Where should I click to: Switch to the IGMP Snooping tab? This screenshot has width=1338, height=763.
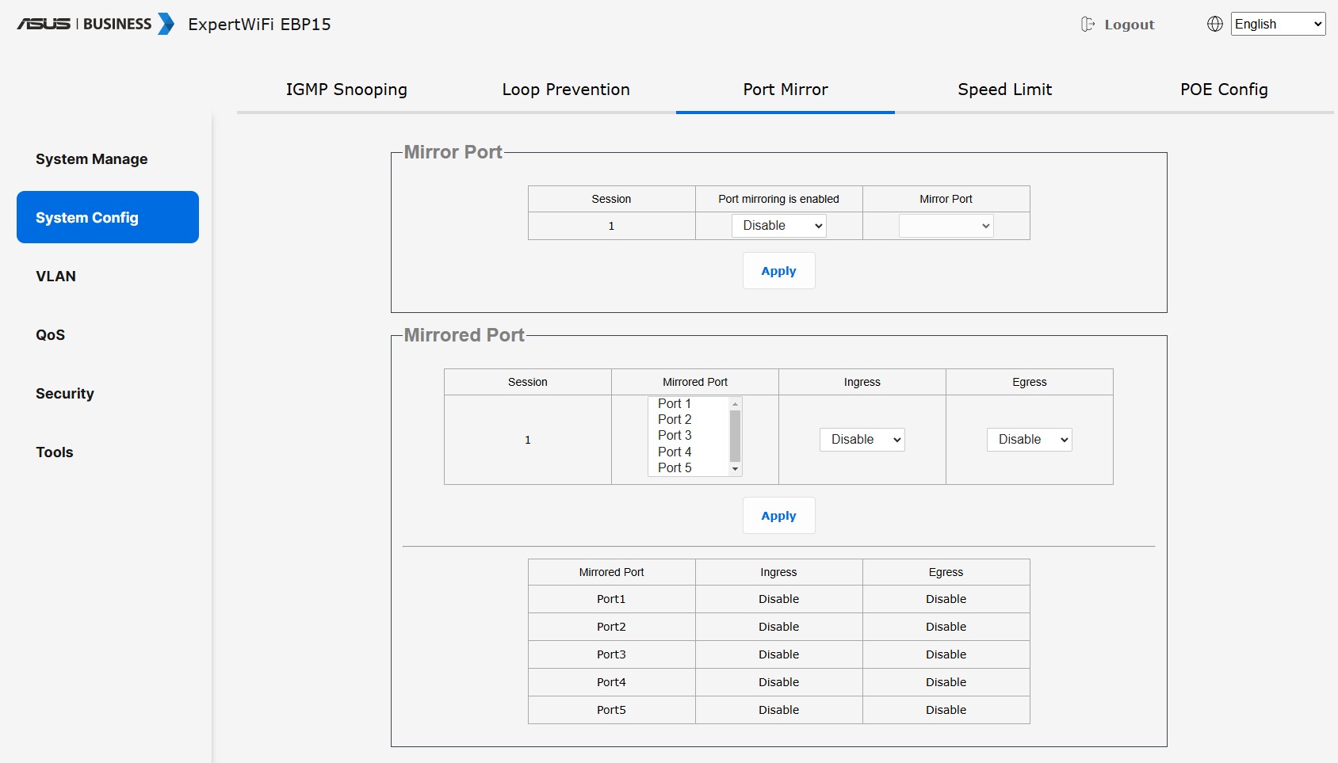(346, 90)
